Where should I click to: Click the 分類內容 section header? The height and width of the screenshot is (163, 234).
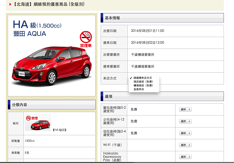[51, 105]
